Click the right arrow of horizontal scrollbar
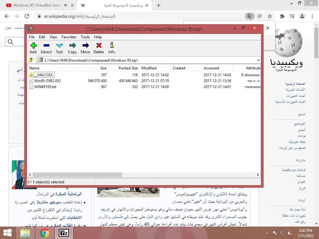Image resolution: width=319 pixels, height=239 pixels. point(258,175)
